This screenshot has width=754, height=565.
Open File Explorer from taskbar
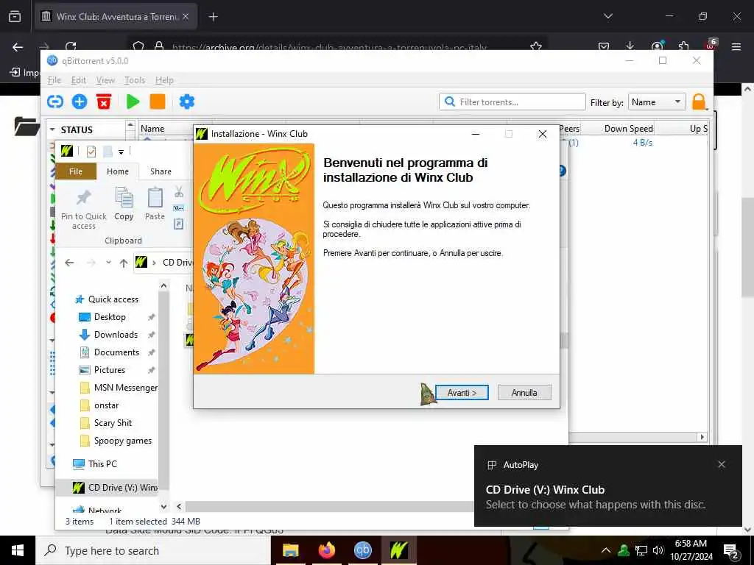click(x=290, y=550)
